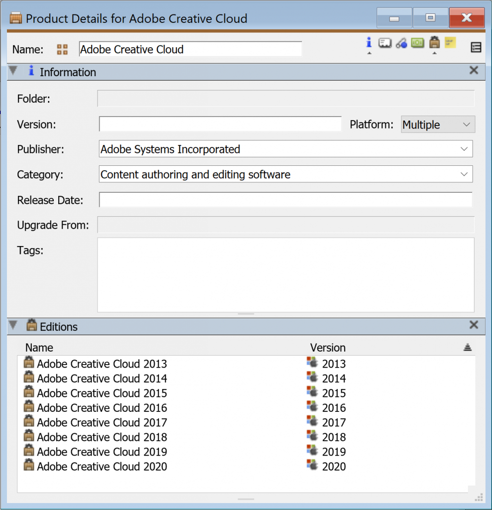
Task: Collapse the Editions section triangle
Action: pos(13,325)
